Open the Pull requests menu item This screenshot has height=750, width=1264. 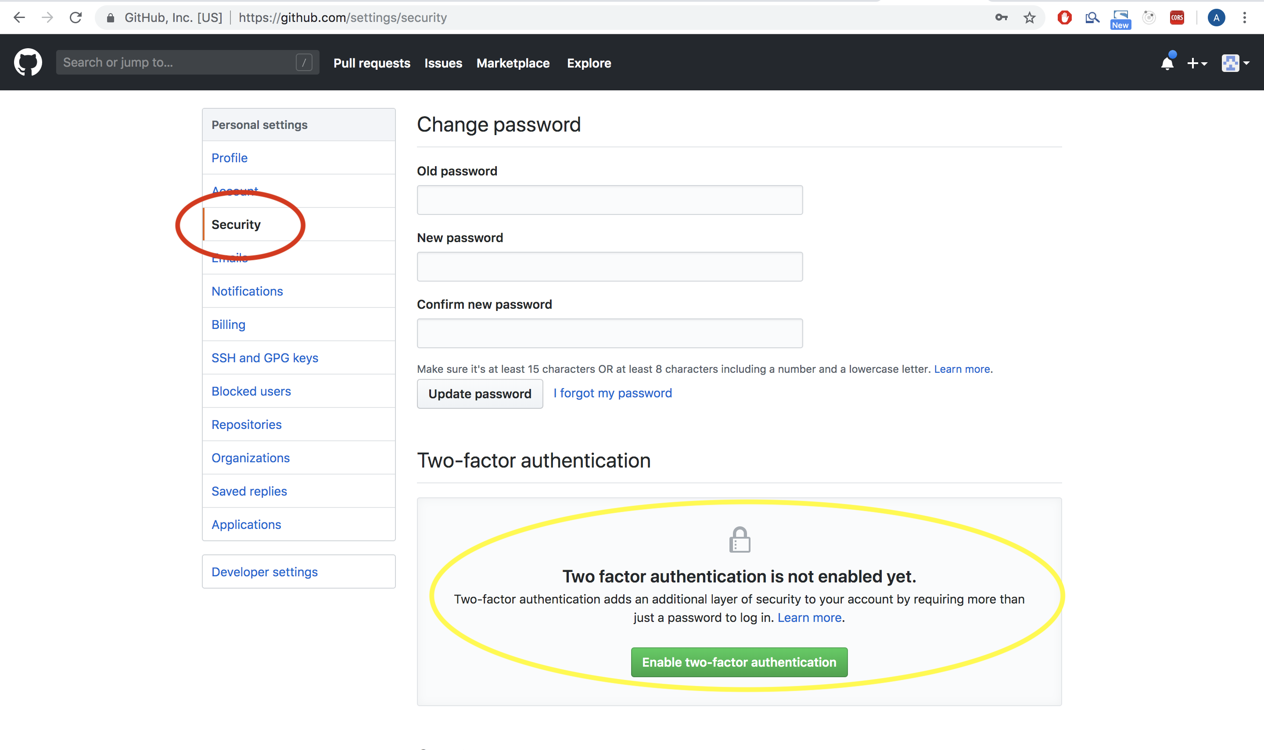pyautogui.click(x=372, y=63)
